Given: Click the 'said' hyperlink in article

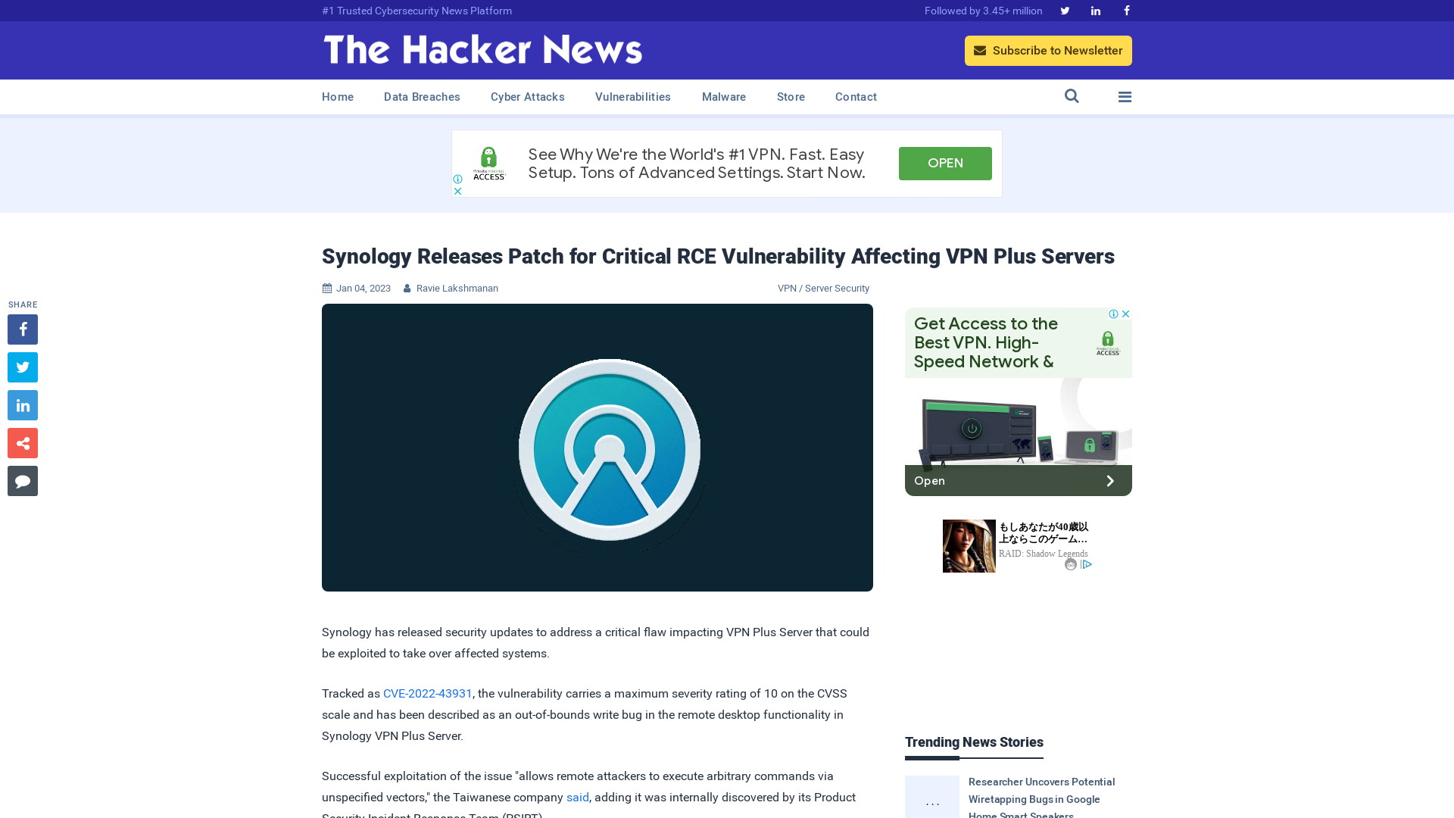Looking at the screenshot, I should 577,797.
